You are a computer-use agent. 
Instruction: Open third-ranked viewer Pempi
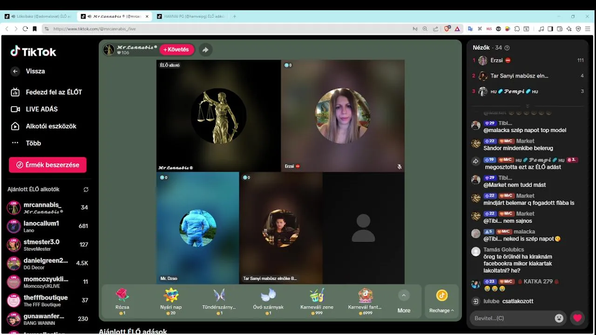pyautogui.click(x=528, y=91)
